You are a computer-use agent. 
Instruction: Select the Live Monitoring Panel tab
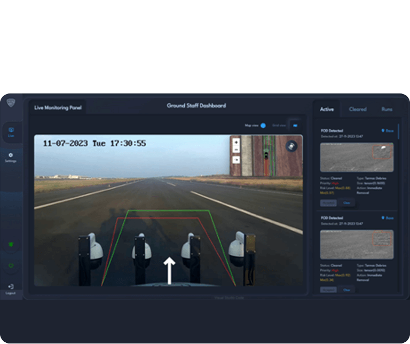click(58, 107)
